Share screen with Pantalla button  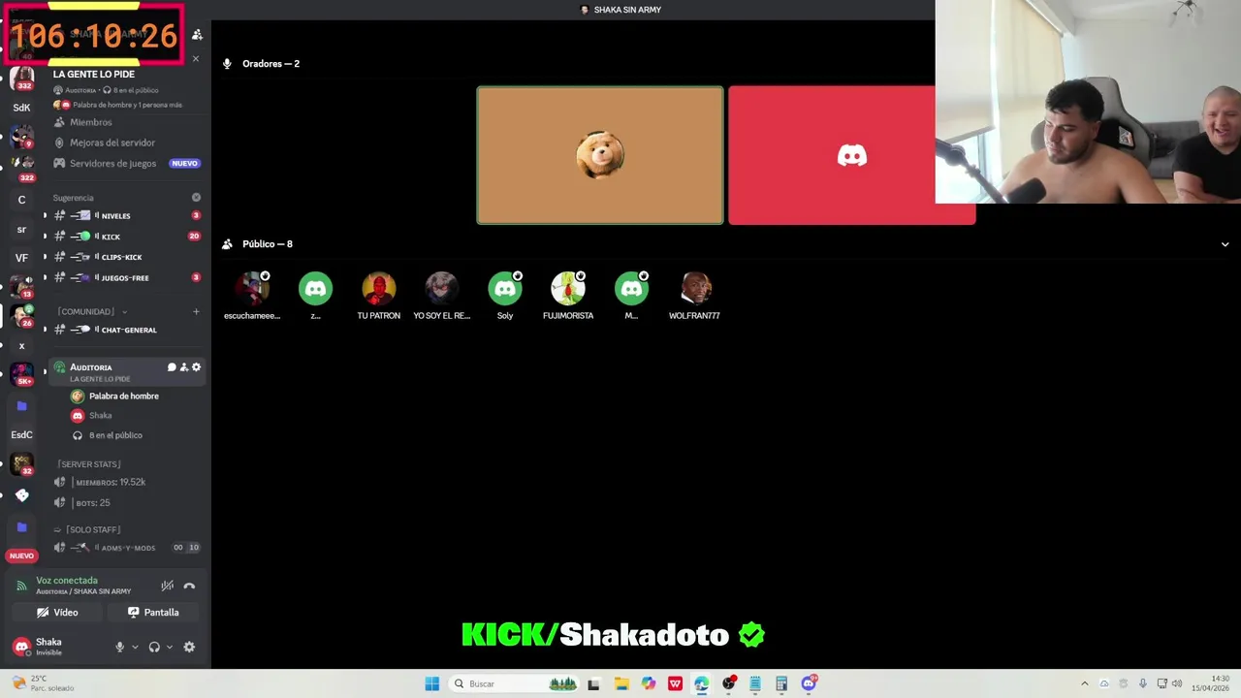pos(154,613)
